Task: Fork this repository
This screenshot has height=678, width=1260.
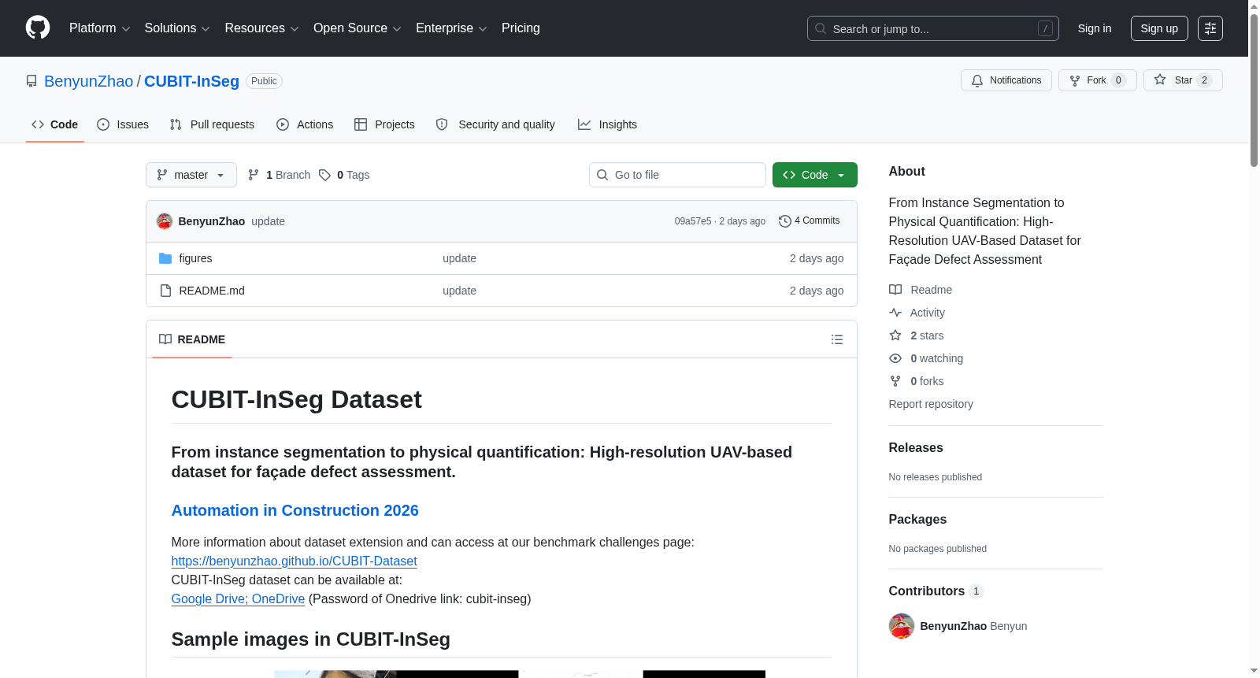Action: tap(1097, 80)
